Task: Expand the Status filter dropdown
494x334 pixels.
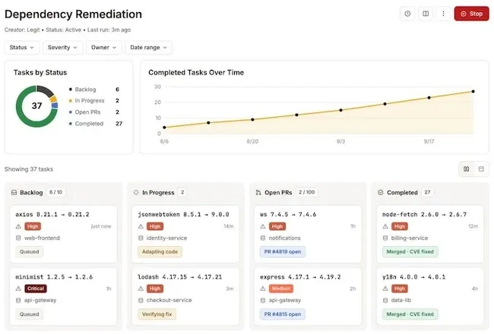Action: (x=22, y=48)
